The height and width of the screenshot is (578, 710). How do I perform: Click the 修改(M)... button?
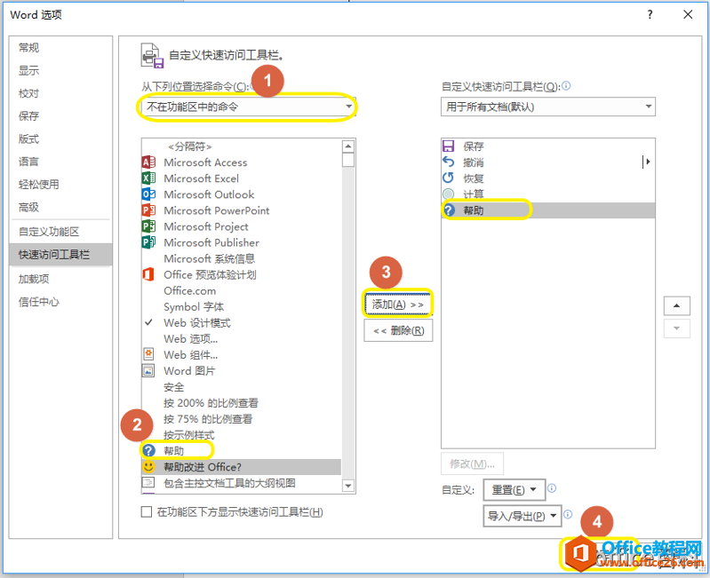coord(472,463)
